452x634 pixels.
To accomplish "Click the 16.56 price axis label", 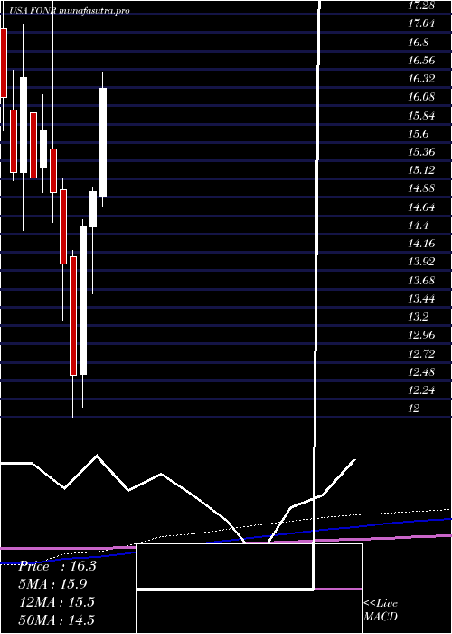I will coord(421,61).
